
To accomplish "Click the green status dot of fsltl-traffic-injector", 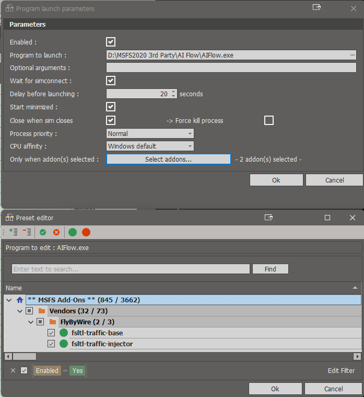I will tap(64, 344).
